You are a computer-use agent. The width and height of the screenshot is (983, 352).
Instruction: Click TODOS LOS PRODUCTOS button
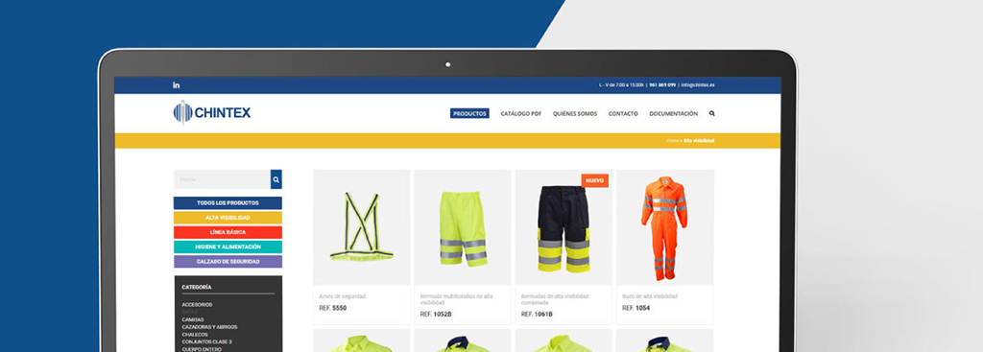click(228, 203)
